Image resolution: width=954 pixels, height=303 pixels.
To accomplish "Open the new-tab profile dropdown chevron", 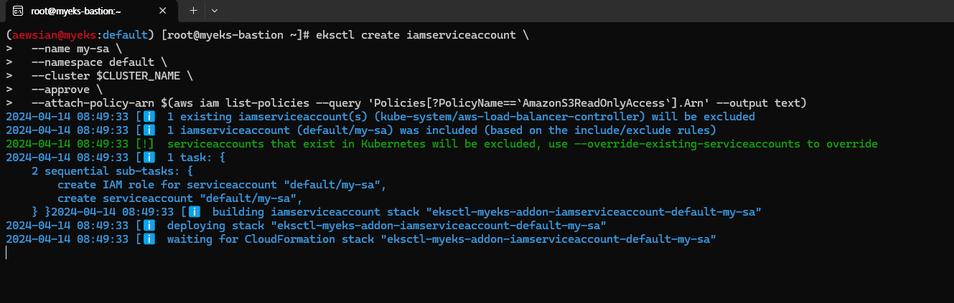I will point(215,11).
